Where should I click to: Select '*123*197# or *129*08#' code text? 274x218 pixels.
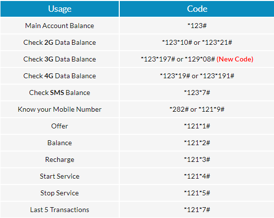tap(178, 59)
